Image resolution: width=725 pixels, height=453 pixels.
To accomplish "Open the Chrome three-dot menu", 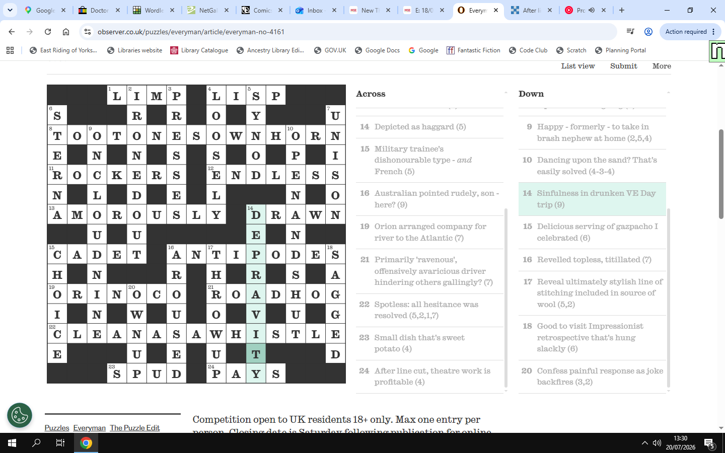I will tap(713, 32).
